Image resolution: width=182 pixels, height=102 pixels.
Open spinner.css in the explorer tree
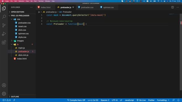[x=23, y=33]
